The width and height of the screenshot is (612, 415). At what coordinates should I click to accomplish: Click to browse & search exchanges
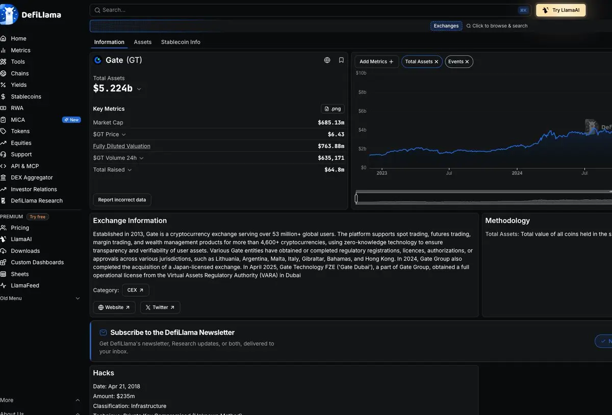coord(497,26)
